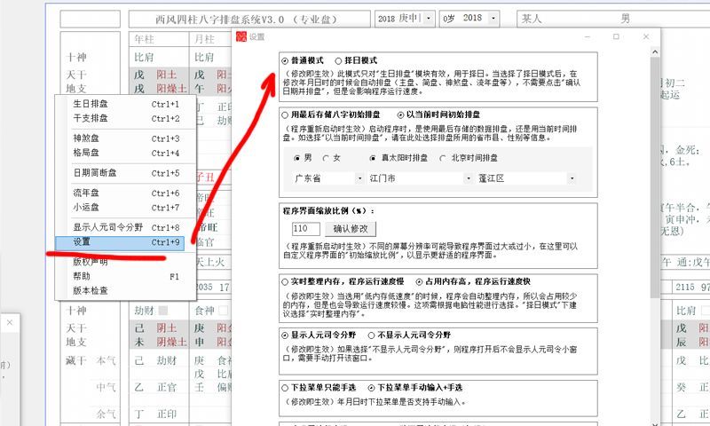
Task: Open 干支排盘 from the context menu
Action: point(126,119)
